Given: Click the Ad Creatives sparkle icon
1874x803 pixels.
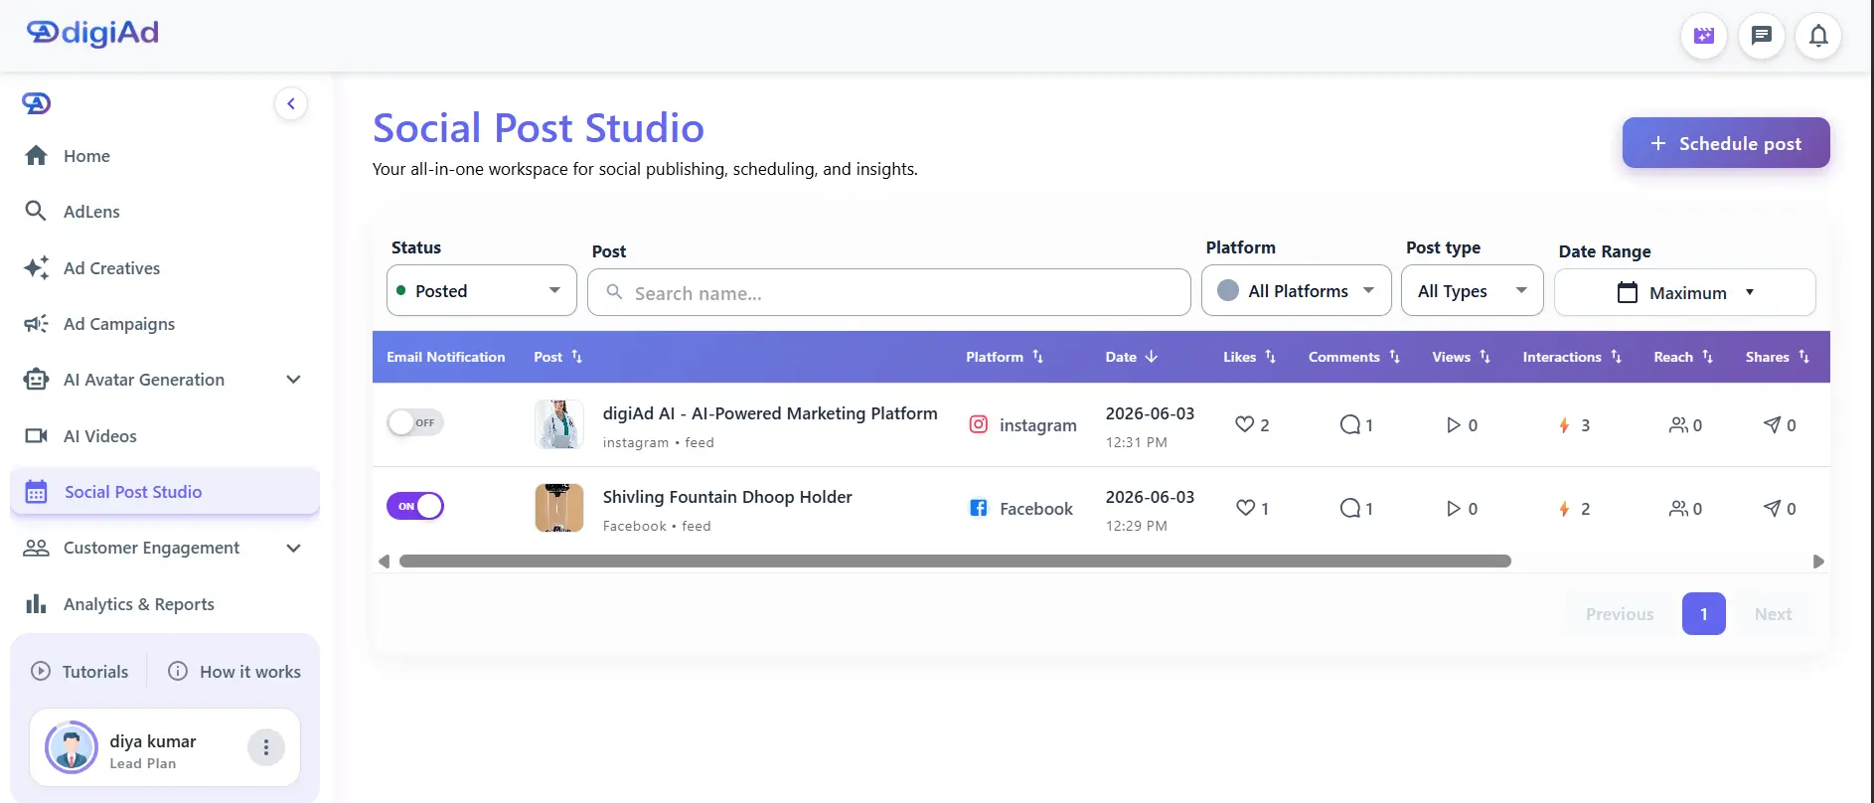Looking at the screenshot, I should pyautogui.click(x=37, y=267).
